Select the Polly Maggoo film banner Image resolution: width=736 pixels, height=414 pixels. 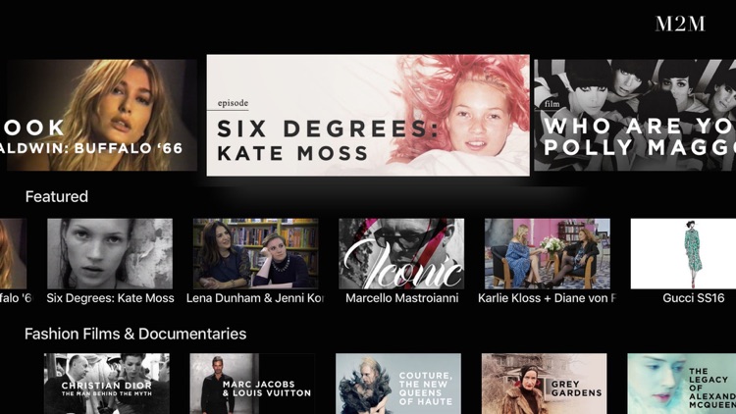coord(635,115)
